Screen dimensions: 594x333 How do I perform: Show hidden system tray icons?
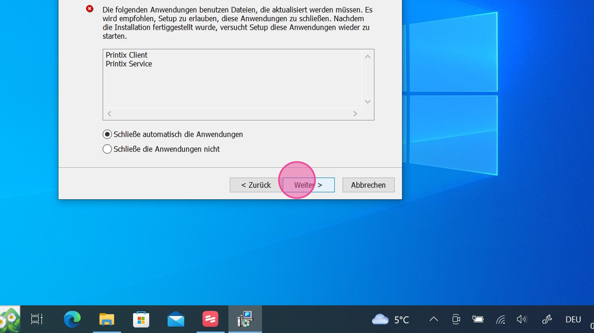pyautogui.click(x=434, y=319)
